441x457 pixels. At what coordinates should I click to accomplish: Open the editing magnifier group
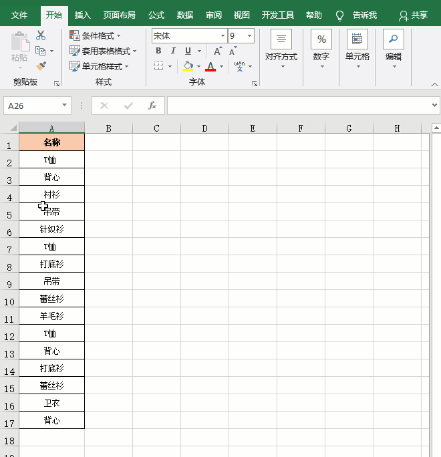click(394, 48)
